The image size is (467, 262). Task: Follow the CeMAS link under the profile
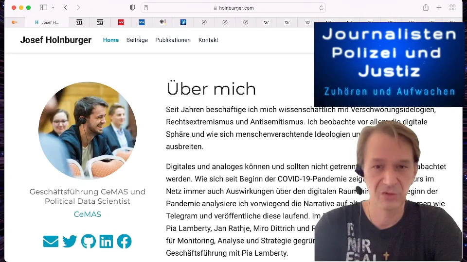88,214
